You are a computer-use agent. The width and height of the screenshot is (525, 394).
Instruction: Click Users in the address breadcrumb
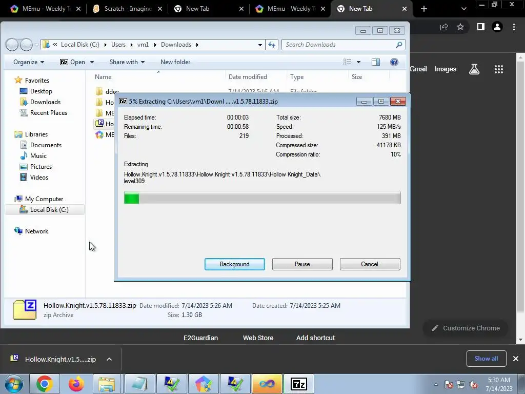(x=118, y=45)
